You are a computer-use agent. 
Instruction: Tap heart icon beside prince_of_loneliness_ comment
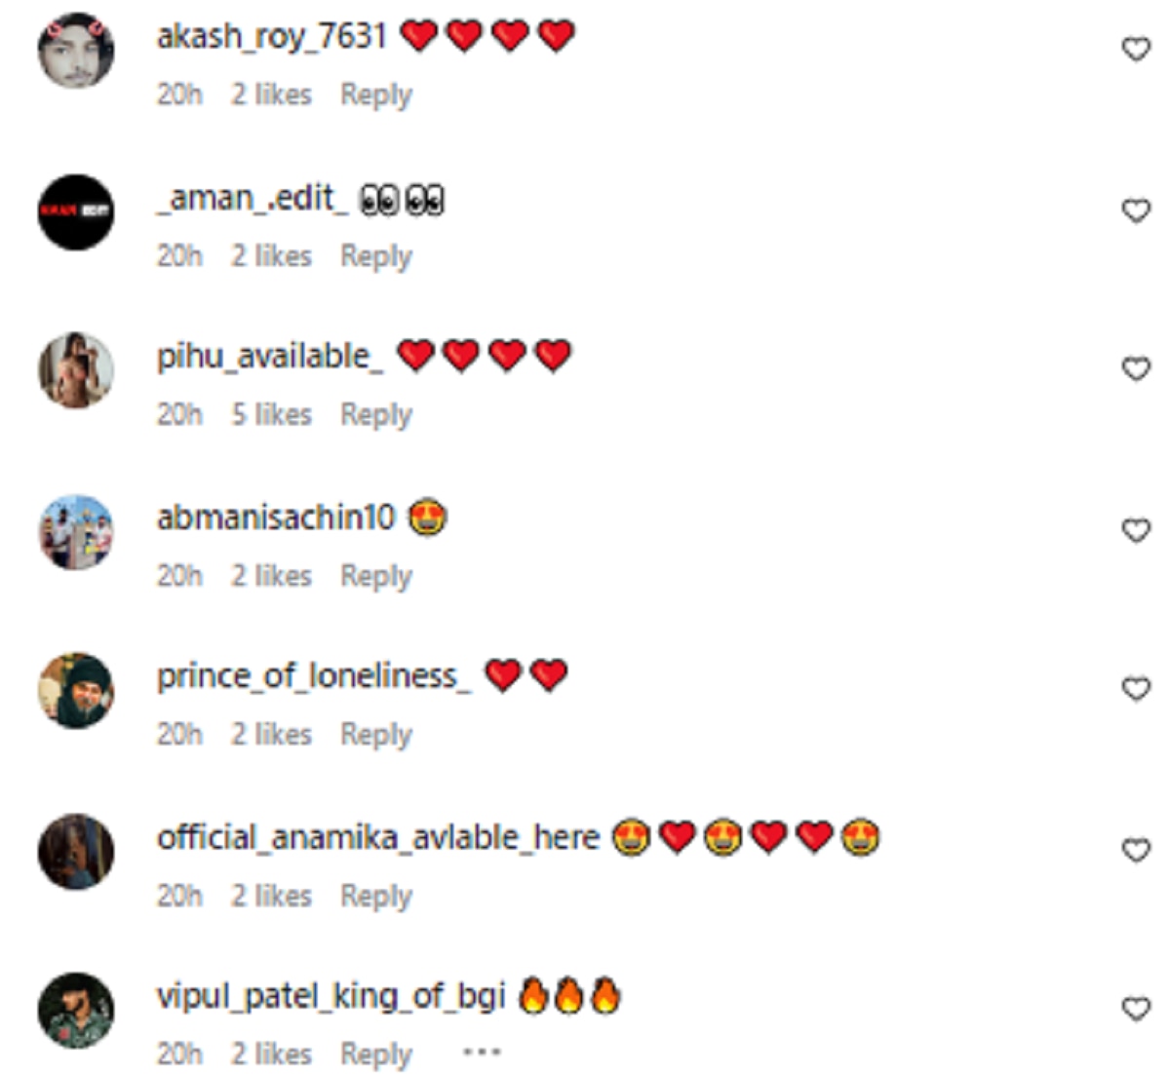pyautogui.click(x=1136, y=689)
